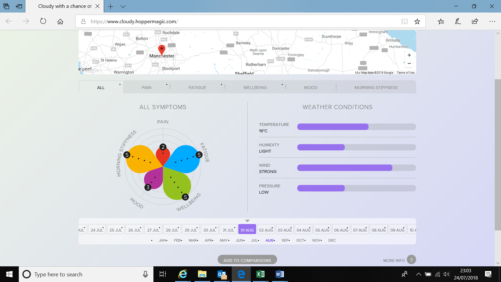
Task: Refresh the current page
Action: click(x=43, y=21)
